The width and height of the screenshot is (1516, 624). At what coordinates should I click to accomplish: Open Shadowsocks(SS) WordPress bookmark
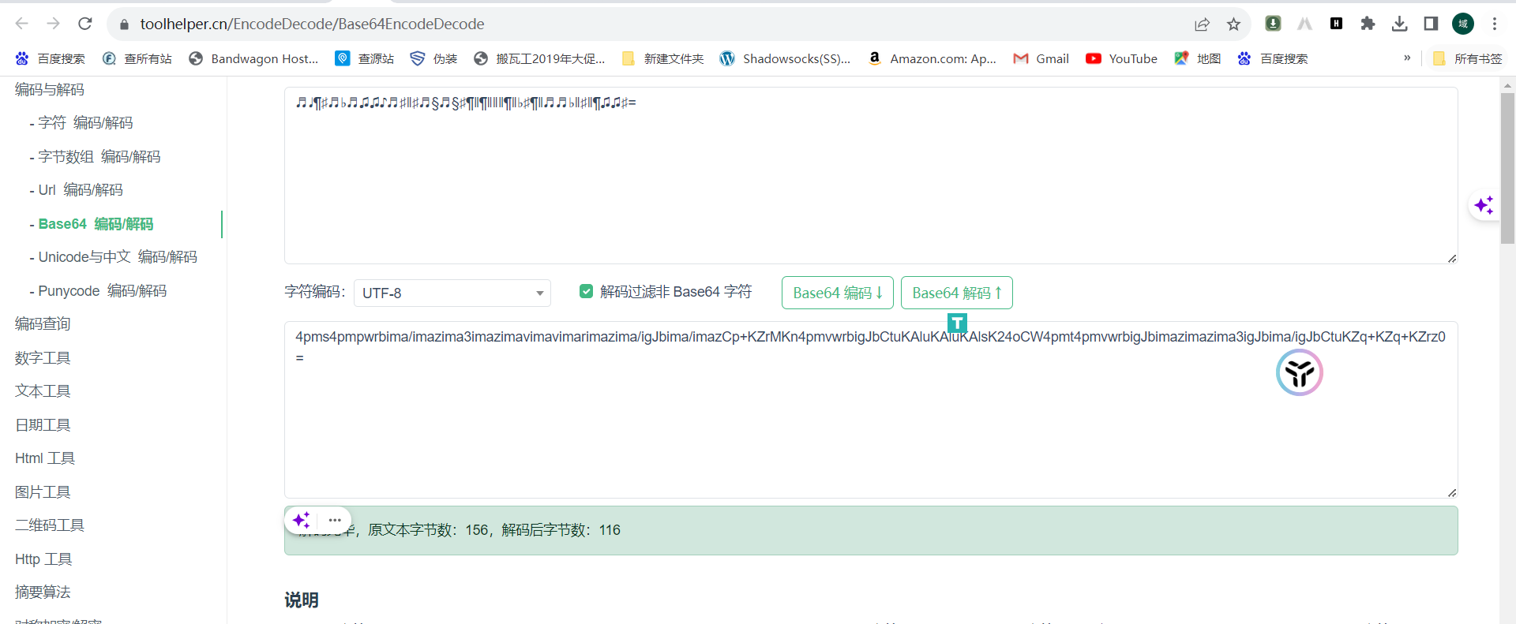785,58
